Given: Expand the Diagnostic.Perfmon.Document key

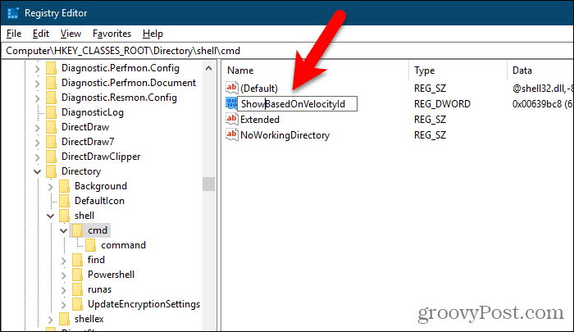Looking at the screenshot, I should [38, 83].
